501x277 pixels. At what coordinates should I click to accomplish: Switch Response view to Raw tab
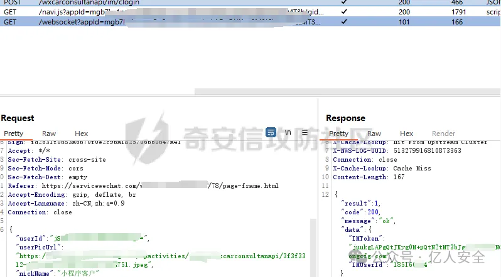pyautogui.click(x=374, y=133)
